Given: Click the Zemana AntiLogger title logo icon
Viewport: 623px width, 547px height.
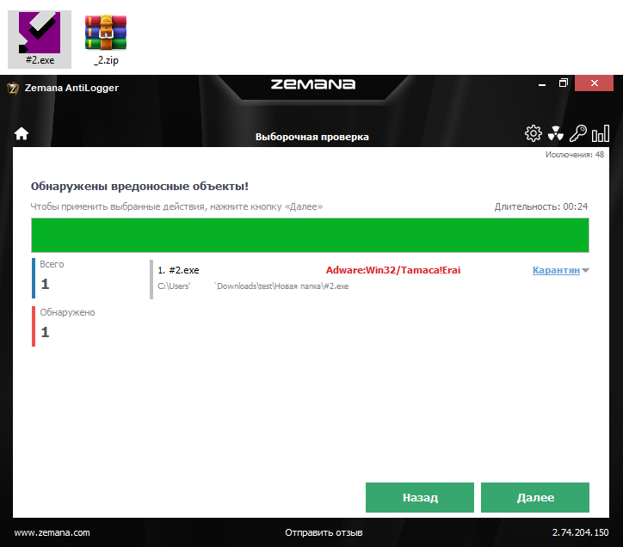Looking at the screenshot, I should 13,88.
